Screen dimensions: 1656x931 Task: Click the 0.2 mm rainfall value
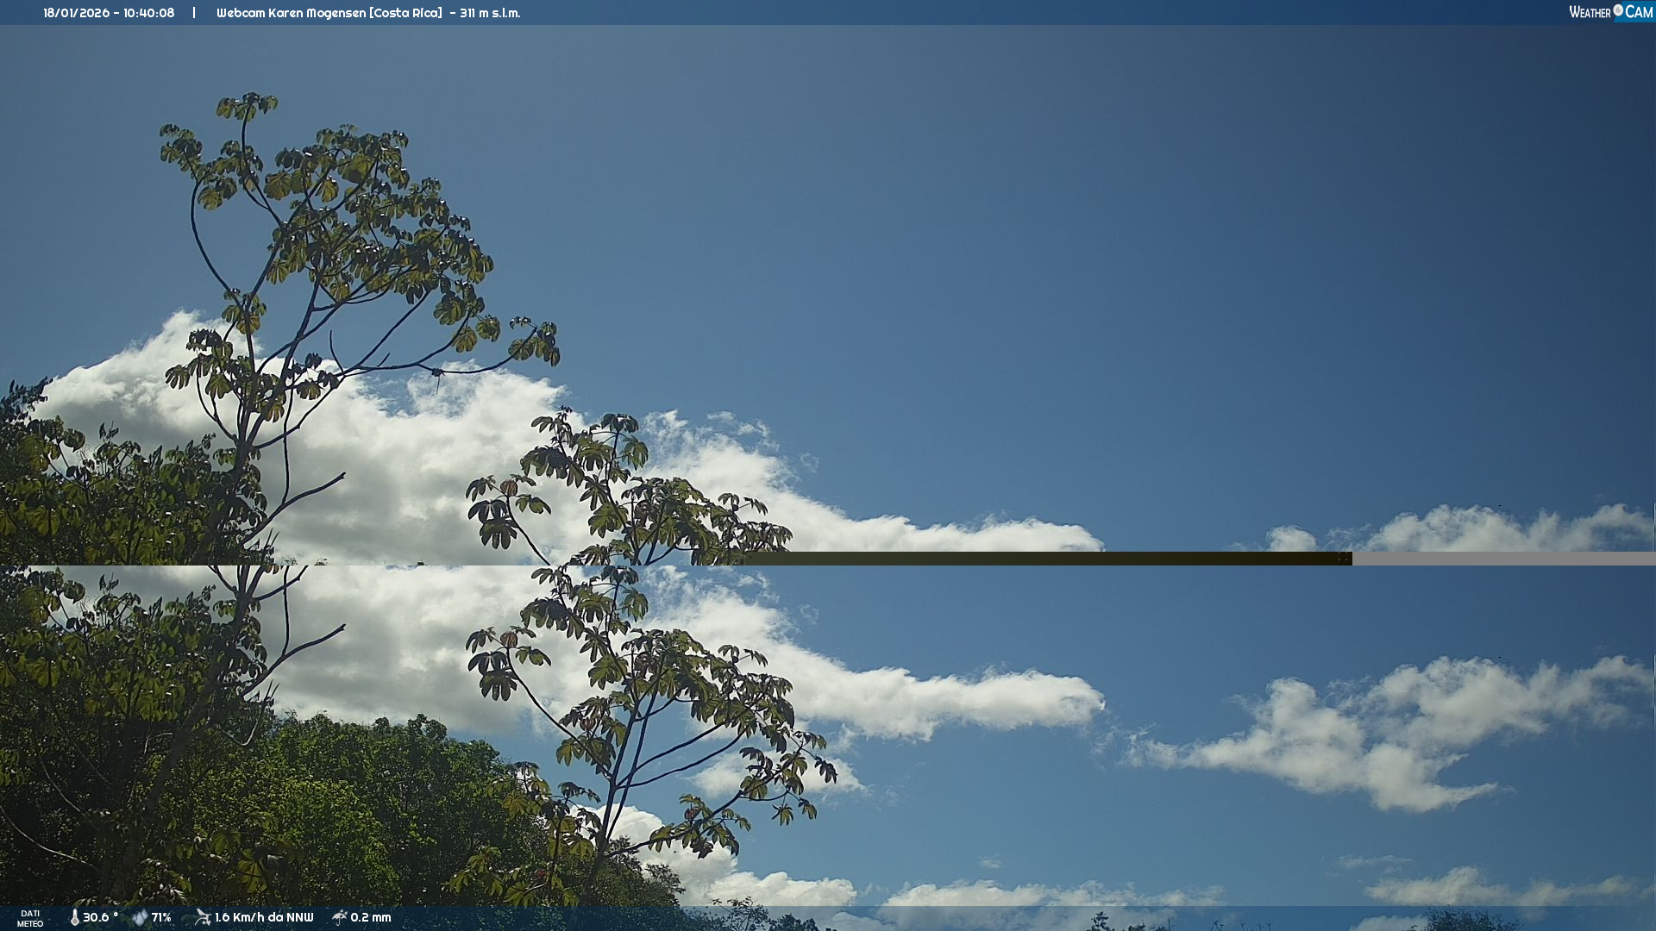pyautogui.click(x=371, y=918)
